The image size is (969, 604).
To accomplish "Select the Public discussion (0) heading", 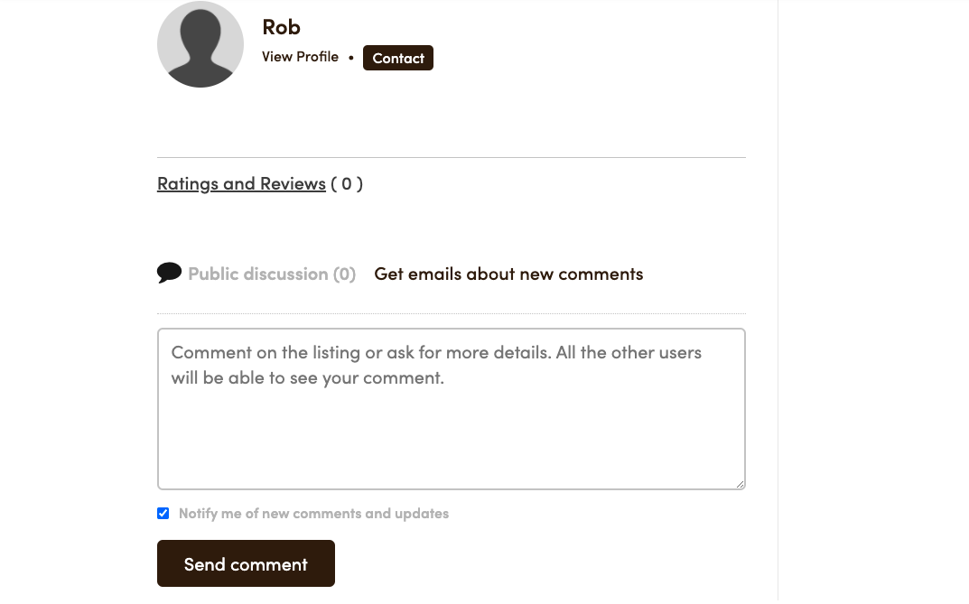I will pos(272,274).
